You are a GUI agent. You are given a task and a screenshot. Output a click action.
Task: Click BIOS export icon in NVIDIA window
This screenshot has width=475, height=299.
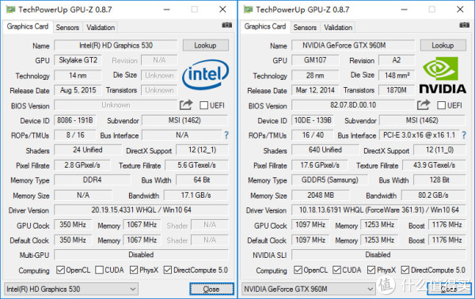pos(424,105)
